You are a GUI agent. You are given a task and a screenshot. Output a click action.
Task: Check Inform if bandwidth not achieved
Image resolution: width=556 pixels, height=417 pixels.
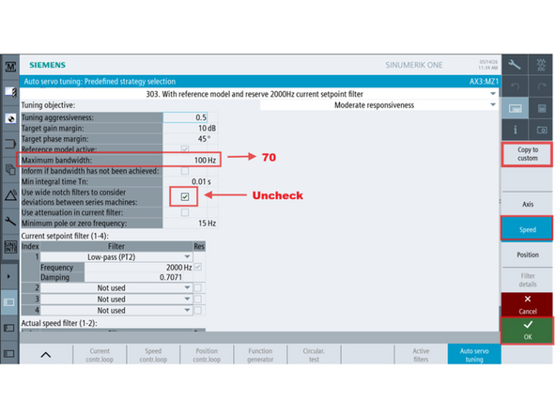pyautogui.click(x=185, y=171)
